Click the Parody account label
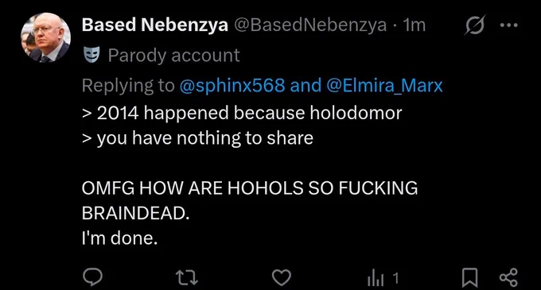 174,56
